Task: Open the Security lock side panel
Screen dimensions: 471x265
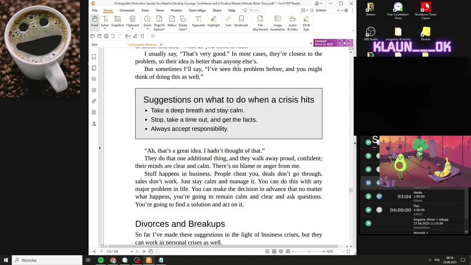Action: click(94, 112)
